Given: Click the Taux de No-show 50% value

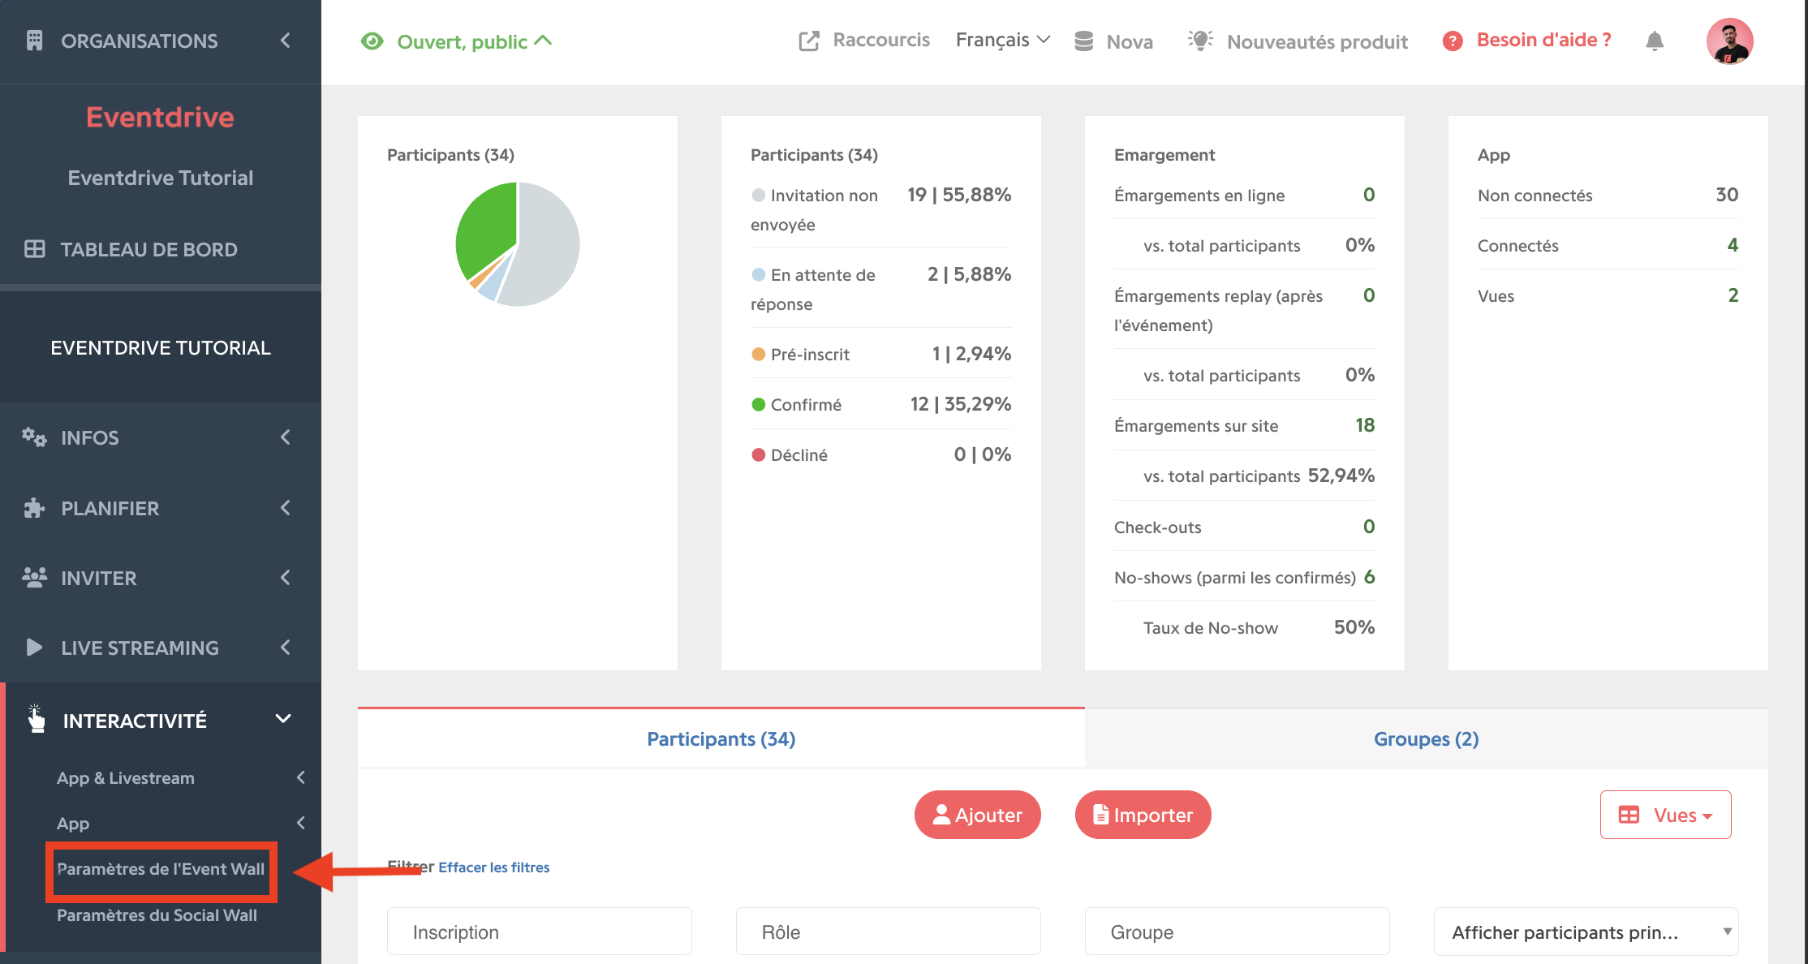Looking at the screenshot, I should pyautogui.click(x=1354, y=627).
